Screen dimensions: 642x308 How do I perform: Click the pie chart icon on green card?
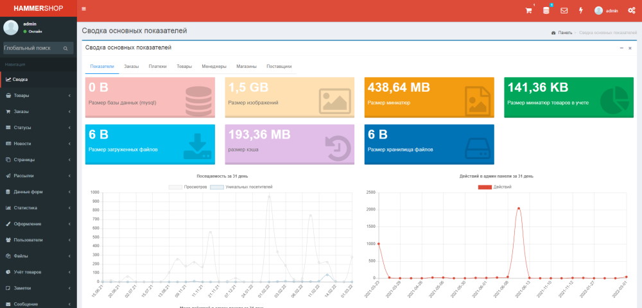point(614,100)
